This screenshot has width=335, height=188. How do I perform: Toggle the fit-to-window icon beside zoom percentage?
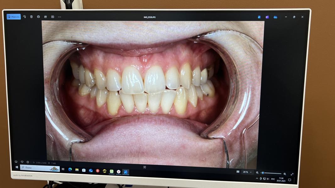pyautogui.click(x=238, y=172)
